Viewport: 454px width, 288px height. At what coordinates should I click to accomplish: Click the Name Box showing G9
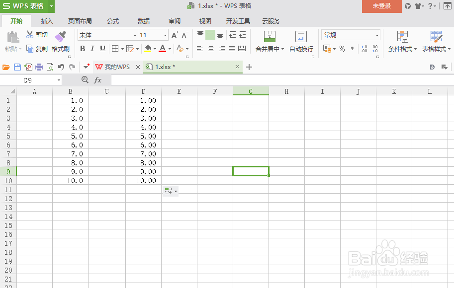[28, 80]
